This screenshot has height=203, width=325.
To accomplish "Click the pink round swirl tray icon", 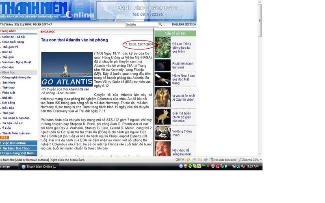I will (x=217, y=166).
